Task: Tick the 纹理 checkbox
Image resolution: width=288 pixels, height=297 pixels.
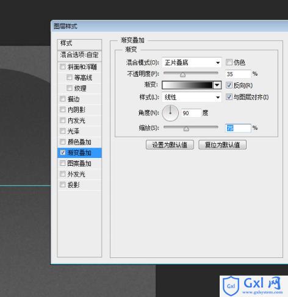Action: pyautogui.click(x=70, y=88)
